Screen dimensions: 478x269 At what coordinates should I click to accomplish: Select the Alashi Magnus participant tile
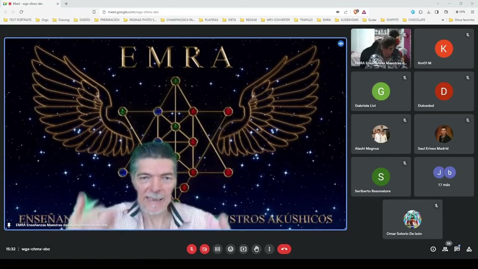click(381, 134)
